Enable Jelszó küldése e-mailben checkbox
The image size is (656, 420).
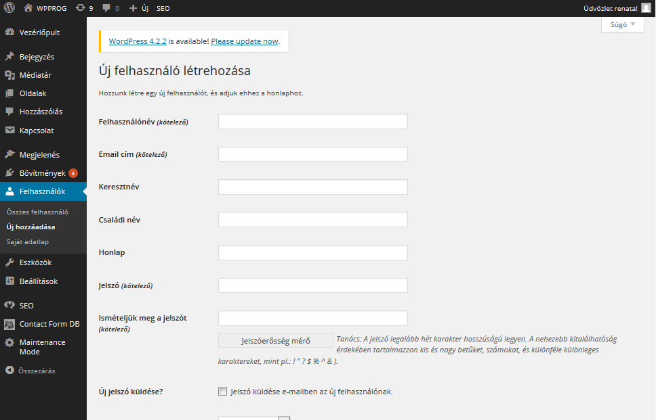(222, 391)
